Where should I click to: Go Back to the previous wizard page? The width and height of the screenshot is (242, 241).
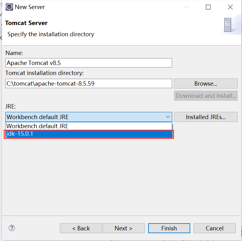click(81, 228)
